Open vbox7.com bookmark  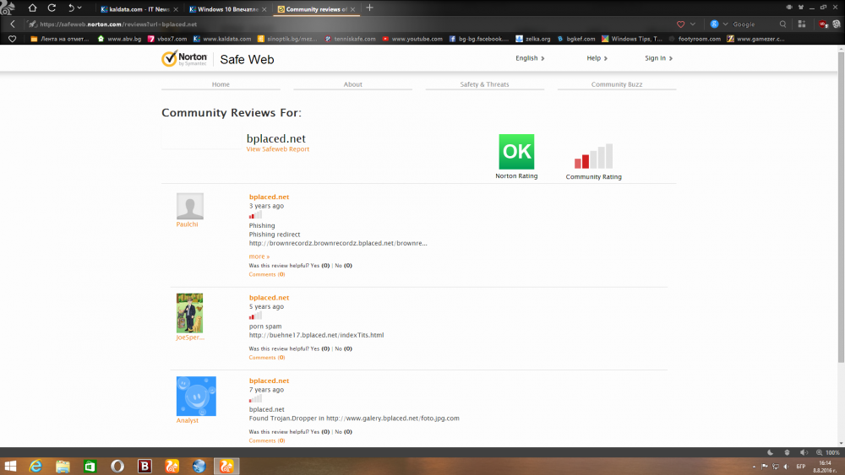pos(167,39)
